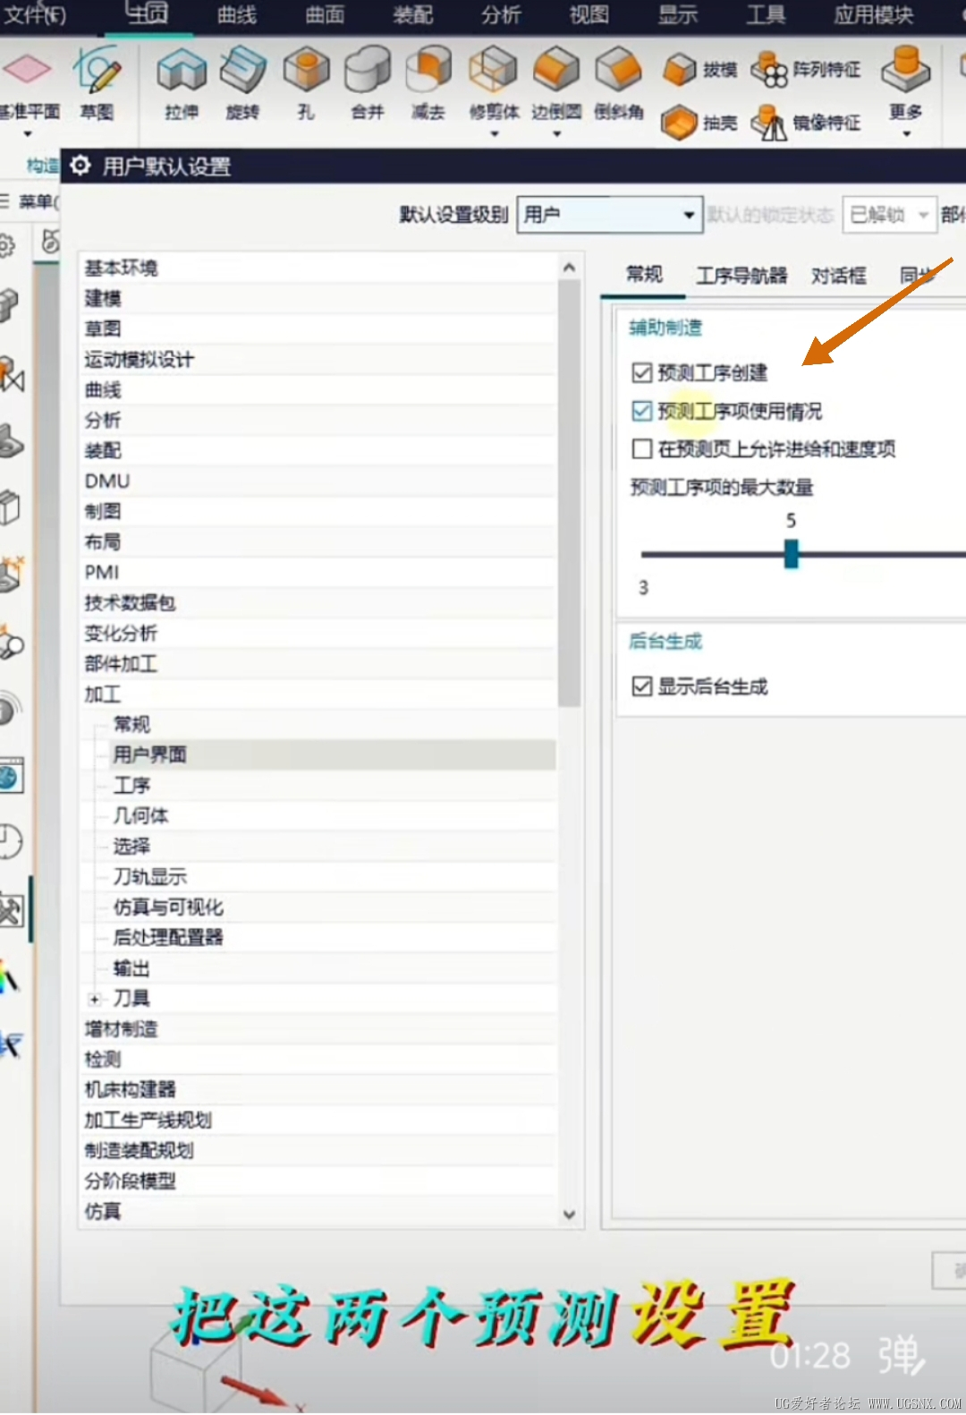Switch to the 分析 ribbon tab
The height and width of the screenshot is (1415, 966).
pos(501,15)
